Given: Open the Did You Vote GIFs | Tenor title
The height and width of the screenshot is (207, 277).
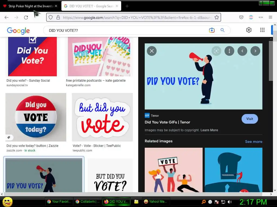Looking at the screenshot, I should click(167, 122).
